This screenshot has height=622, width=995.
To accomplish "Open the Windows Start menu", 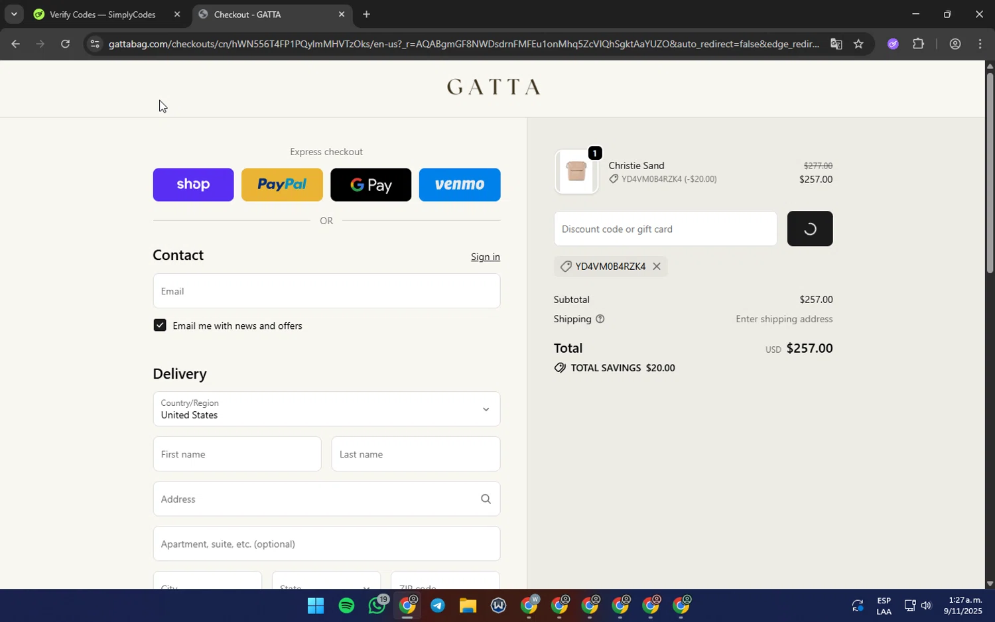I will pos(316,605).
